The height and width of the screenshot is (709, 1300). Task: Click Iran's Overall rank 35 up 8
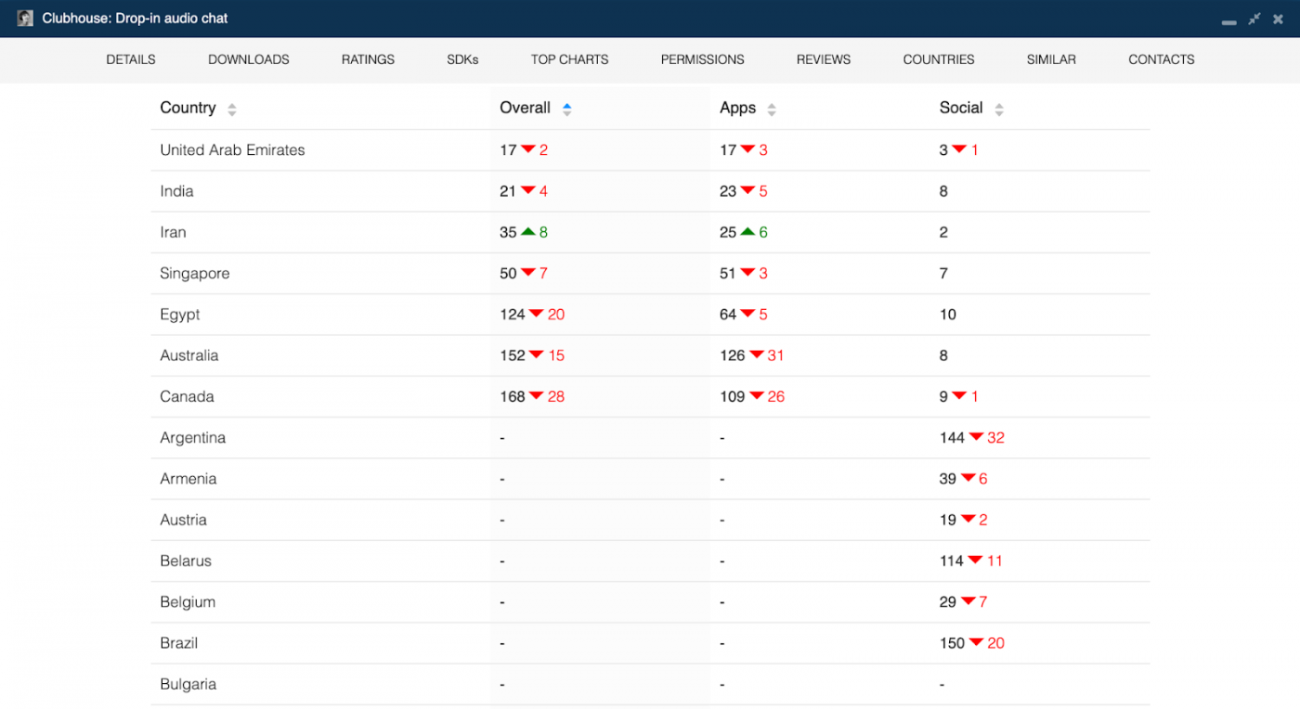tap(524, 232)
